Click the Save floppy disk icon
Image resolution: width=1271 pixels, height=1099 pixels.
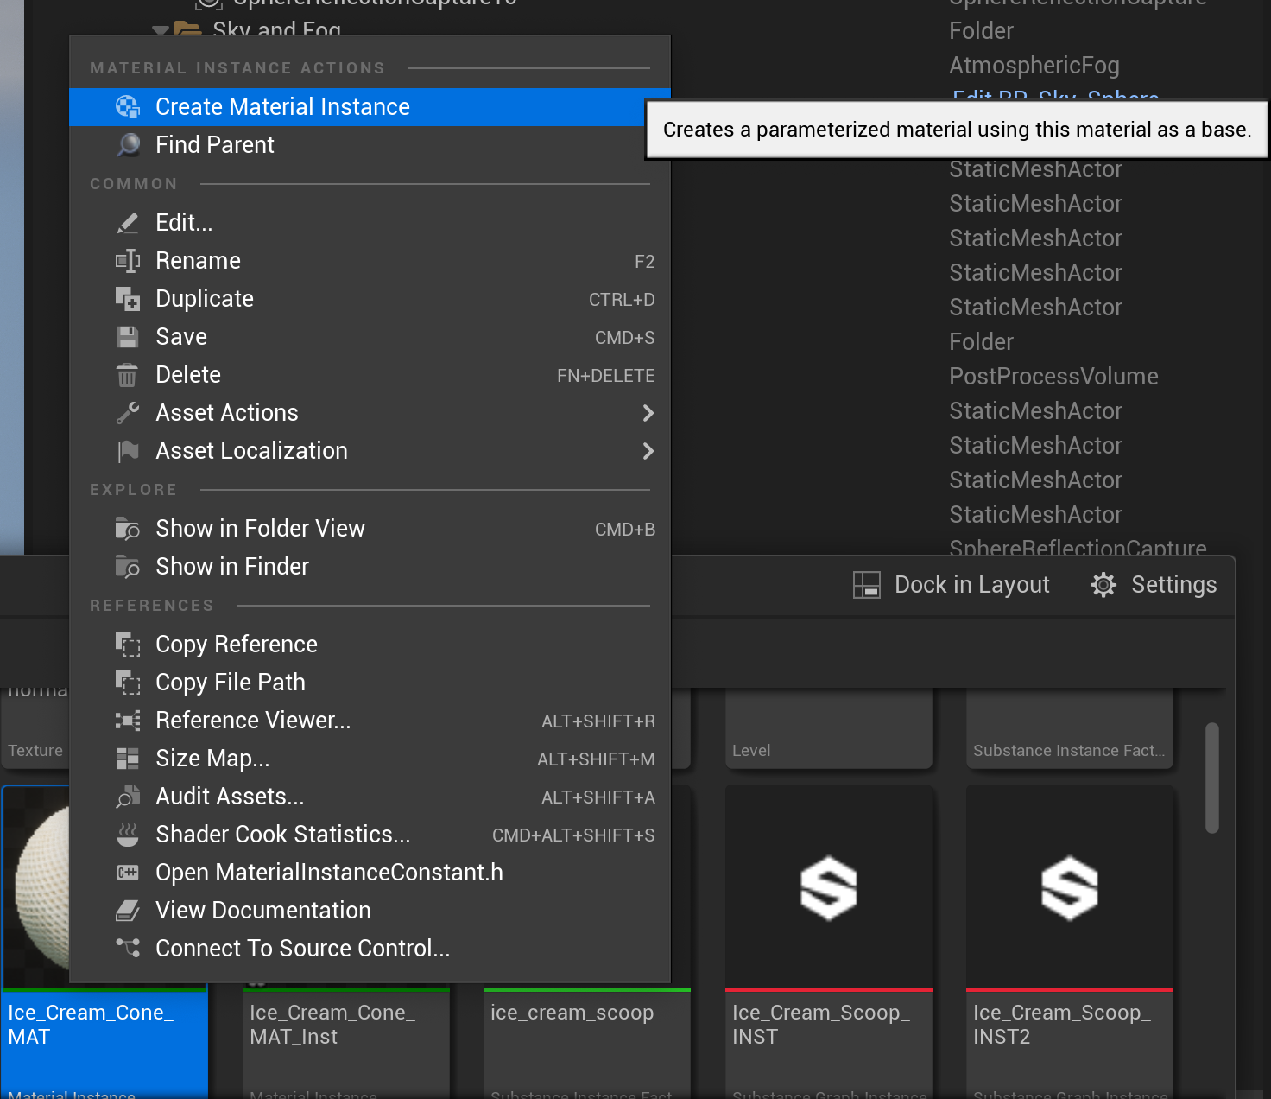128,337
